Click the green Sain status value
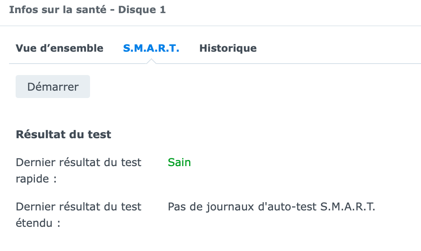The height and width of the screenshot is (251, 421). tap(179, 162)
